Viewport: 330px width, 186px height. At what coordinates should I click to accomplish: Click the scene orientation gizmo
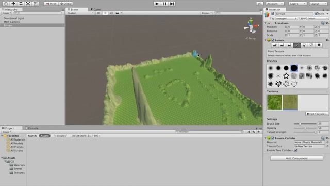(x=251, y=26)
